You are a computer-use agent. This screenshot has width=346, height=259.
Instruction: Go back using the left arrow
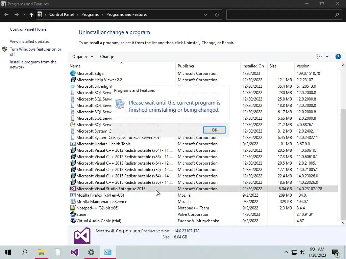6,15
